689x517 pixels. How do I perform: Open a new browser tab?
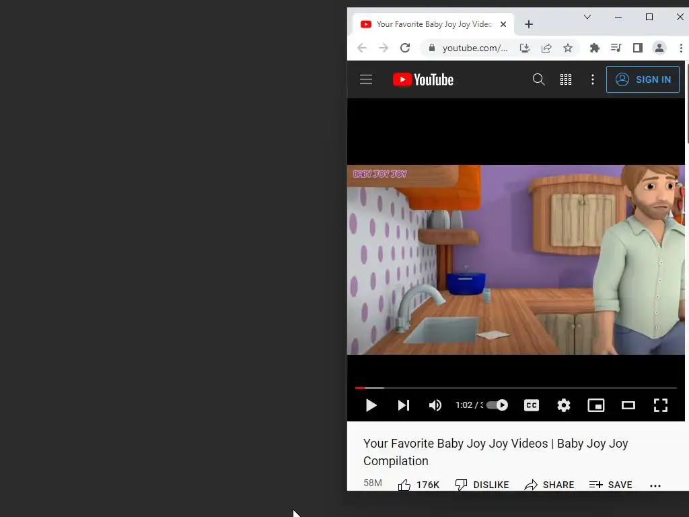point(529,24)
